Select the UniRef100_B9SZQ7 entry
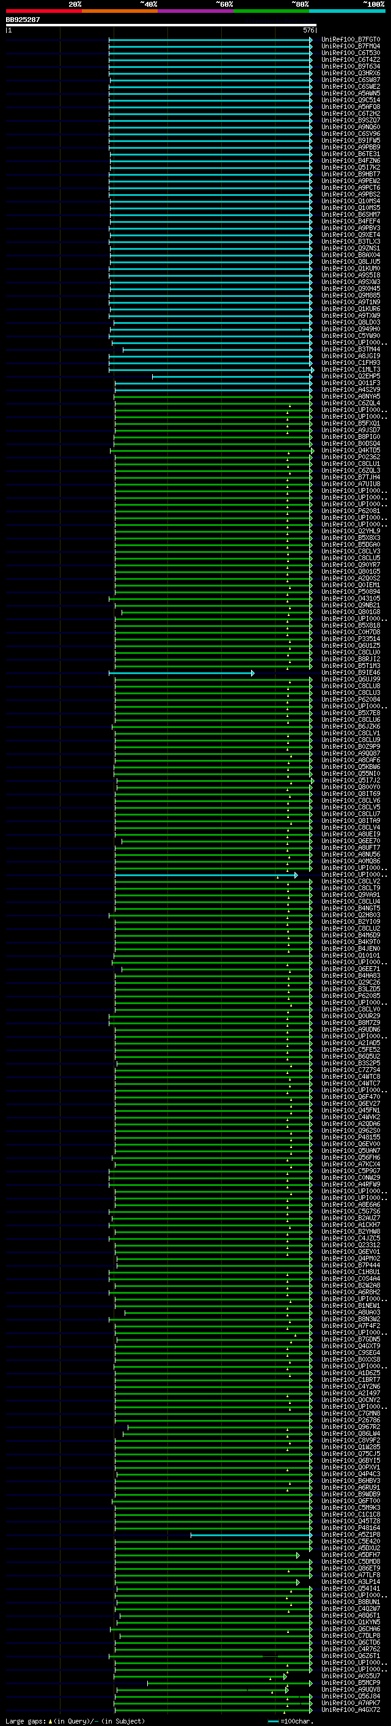The width and height of the screenshot is (391, 1726). pos(351,121)
